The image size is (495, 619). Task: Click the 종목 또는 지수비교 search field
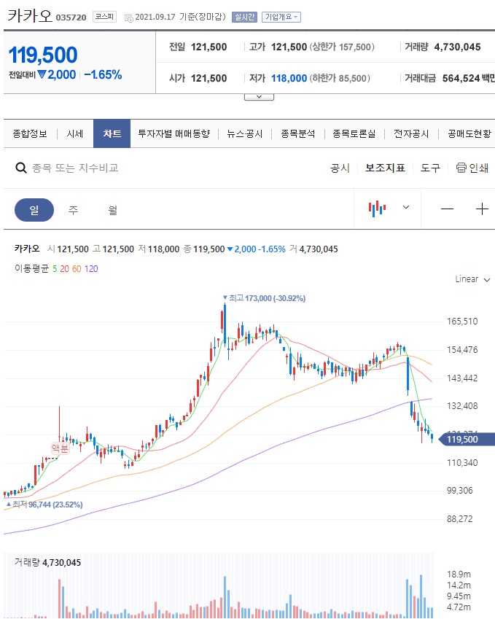75,168
